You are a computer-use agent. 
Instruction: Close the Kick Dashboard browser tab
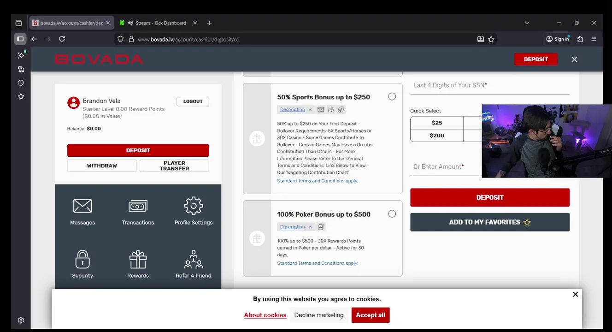click(x=194, y=23)
